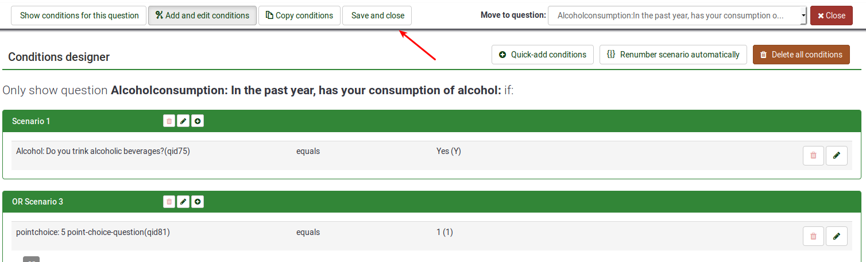This screenshot has height=262, width=866.
Task: Select the Add and edit conditions tab
Action: coord(202,16)
